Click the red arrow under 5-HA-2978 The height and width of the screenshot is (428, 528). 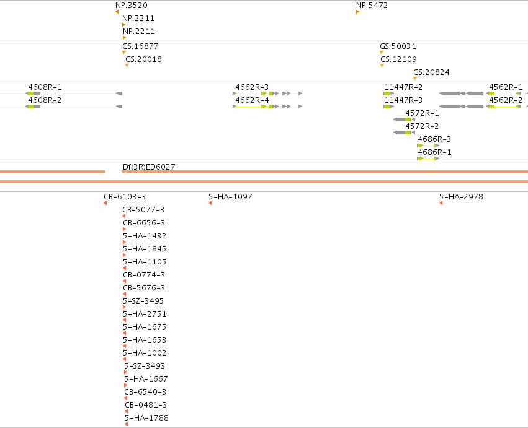click(441, 203)
